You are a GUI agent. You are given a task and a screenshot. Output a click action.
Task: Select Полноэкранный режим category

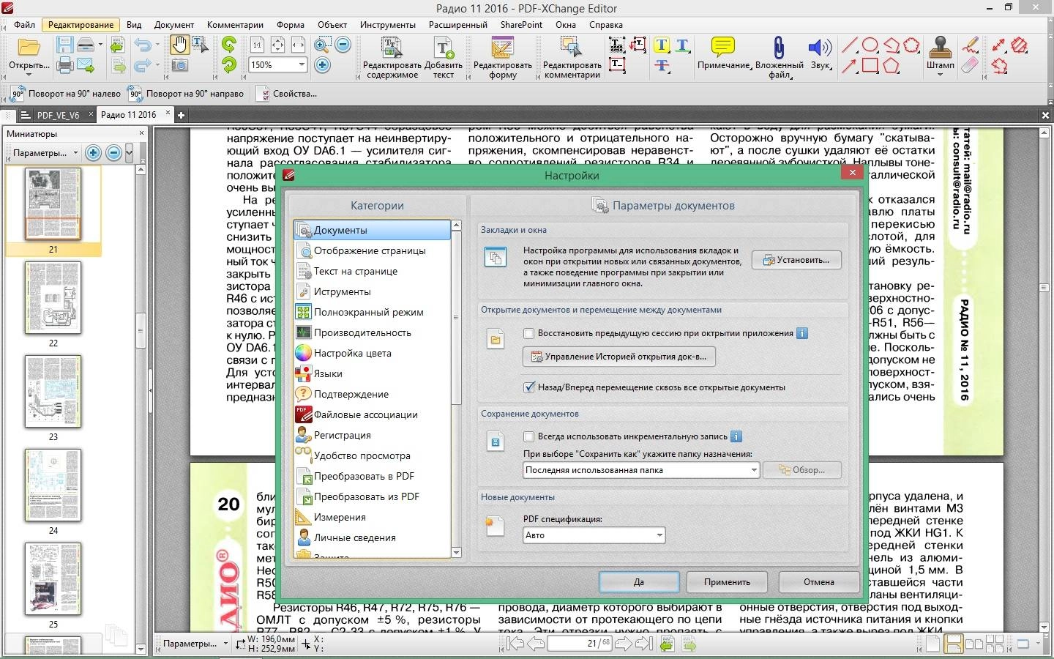(x=372, y=312)
